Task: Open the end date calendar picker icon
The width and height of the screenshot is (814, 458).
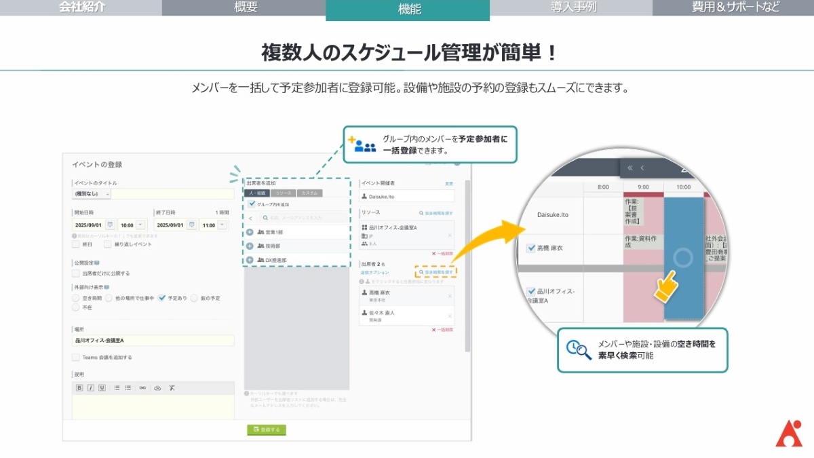Action: (192, 225)
